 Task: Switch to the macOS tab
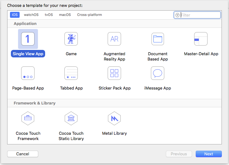point(65,15)
